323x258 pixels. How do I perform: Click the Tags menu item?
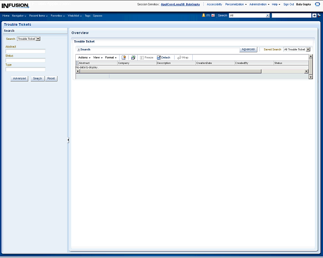[87, 16]
